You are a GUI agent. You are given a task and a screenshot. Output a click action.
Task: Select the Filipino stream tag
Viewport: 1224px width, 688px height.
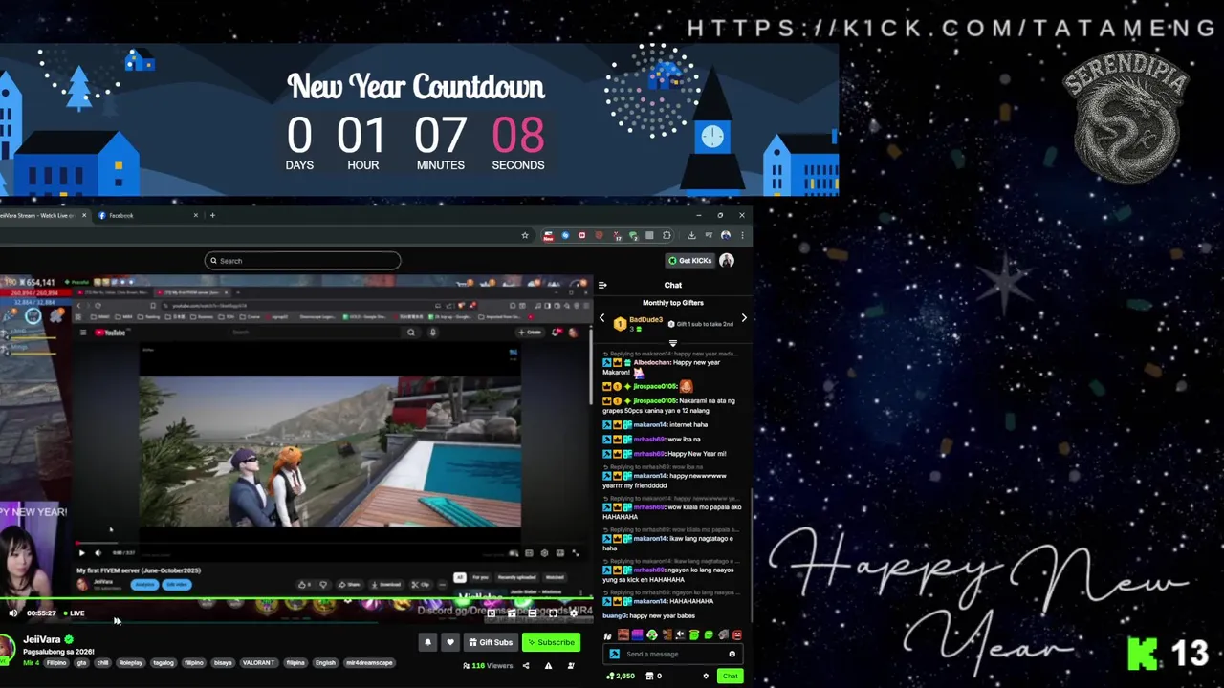pyautogui.click(x=56, y=663)
